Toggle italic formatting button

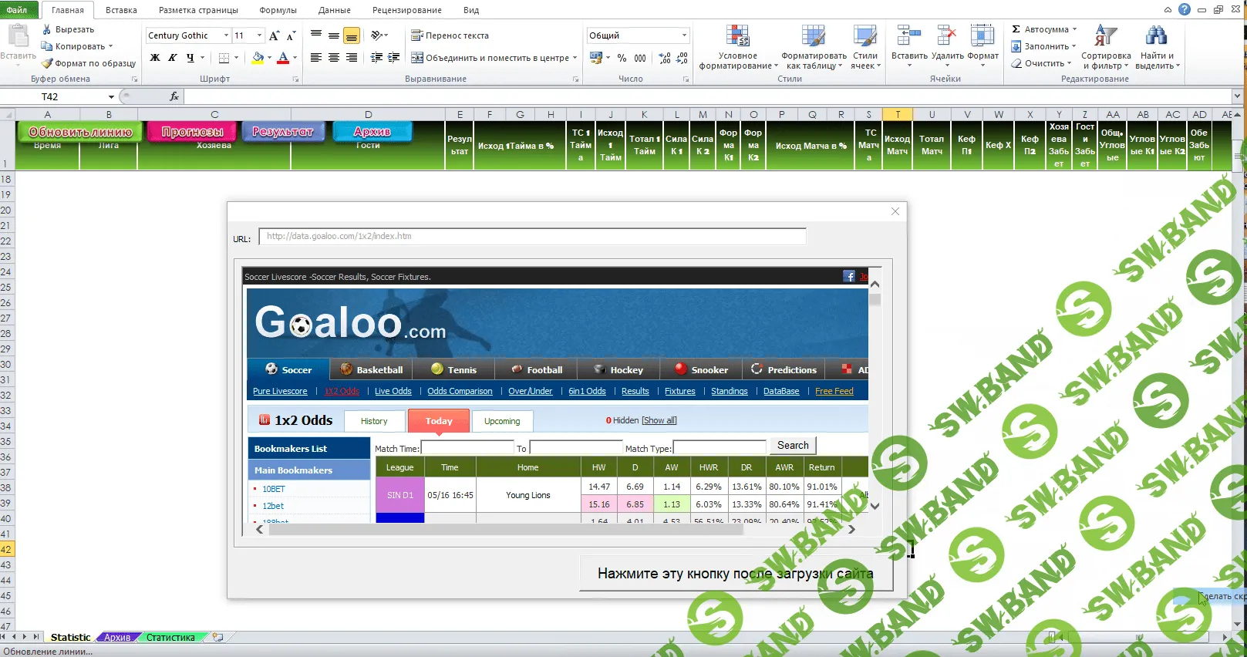pos(173,58)
